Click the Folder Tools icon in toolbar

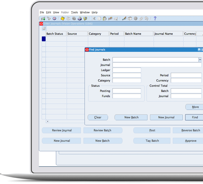pos(147,18)
